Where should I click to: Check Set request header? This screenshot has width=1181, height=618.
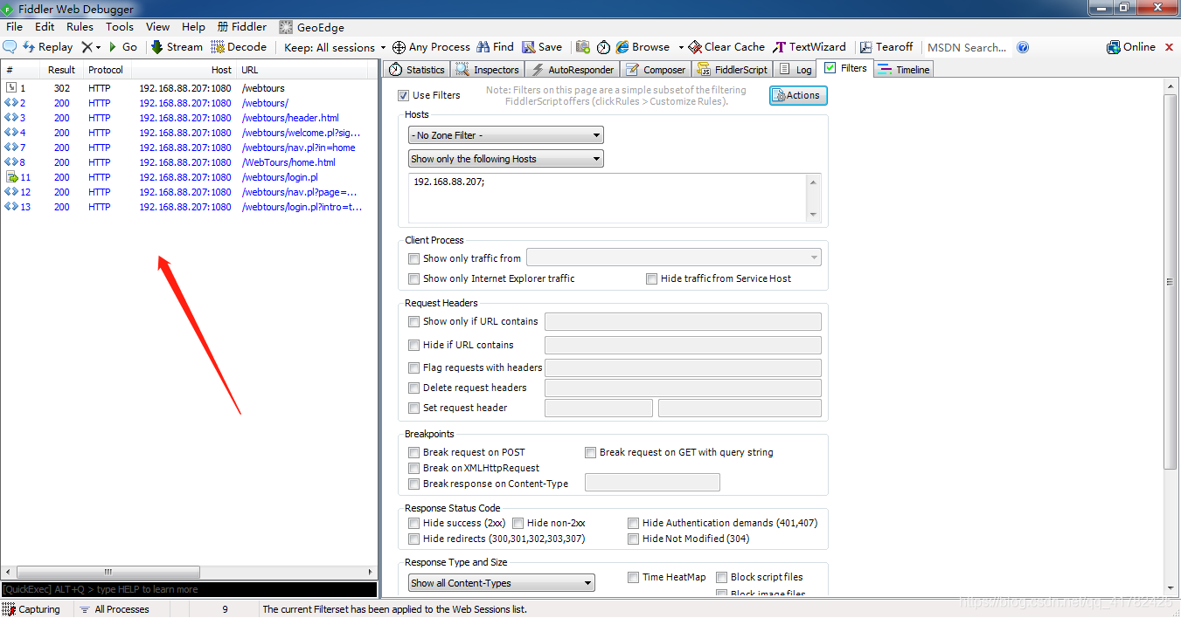[x=414, y=408]
